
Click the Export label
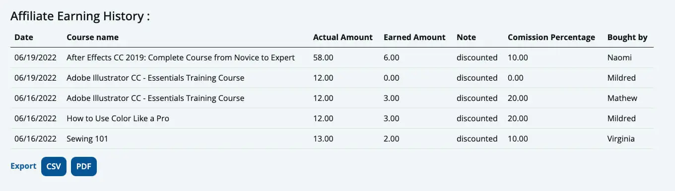coord(23,166)
